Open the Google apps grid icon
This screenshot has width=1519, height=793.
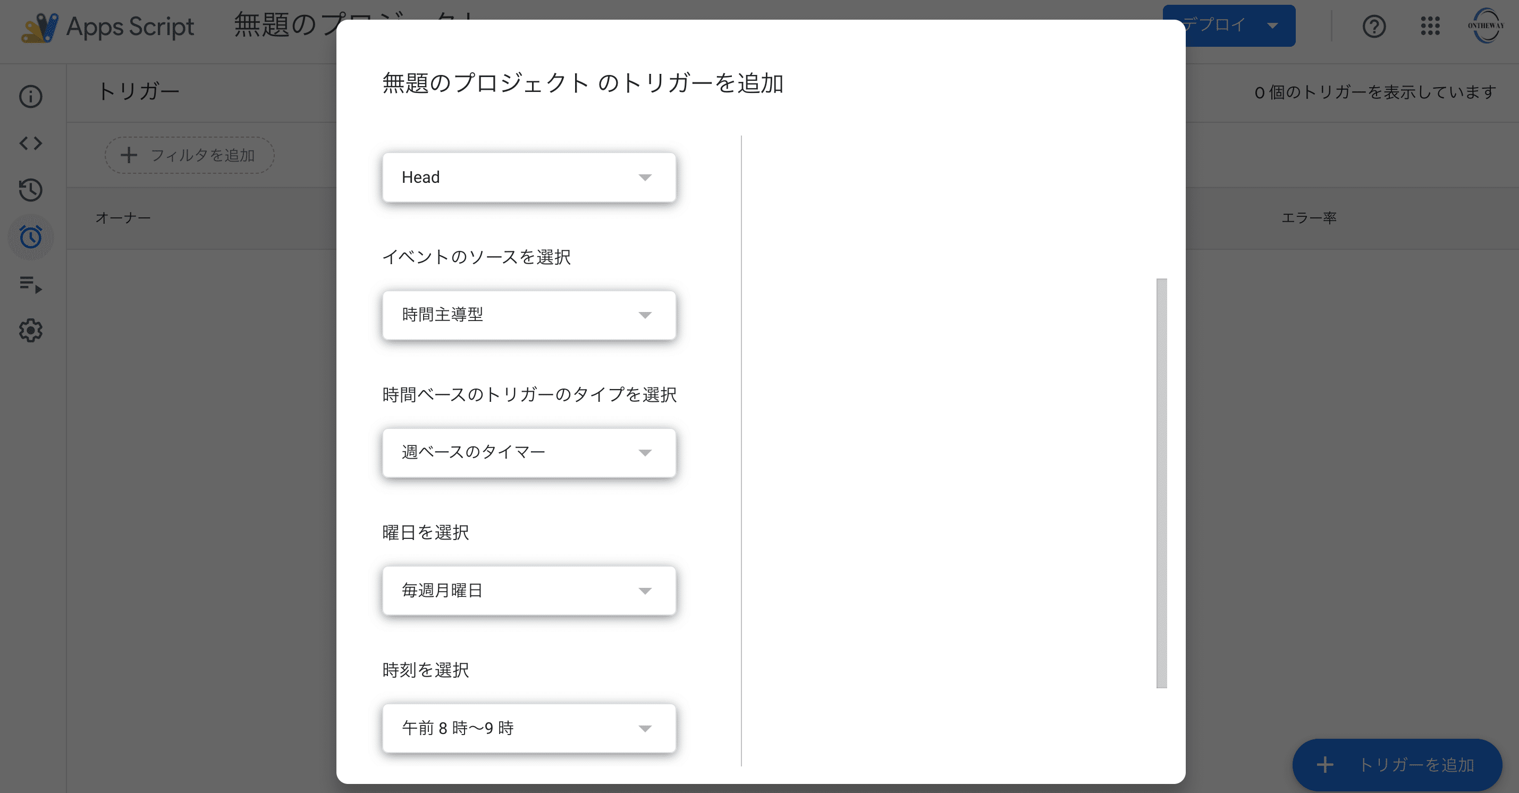coord(1430,26)
